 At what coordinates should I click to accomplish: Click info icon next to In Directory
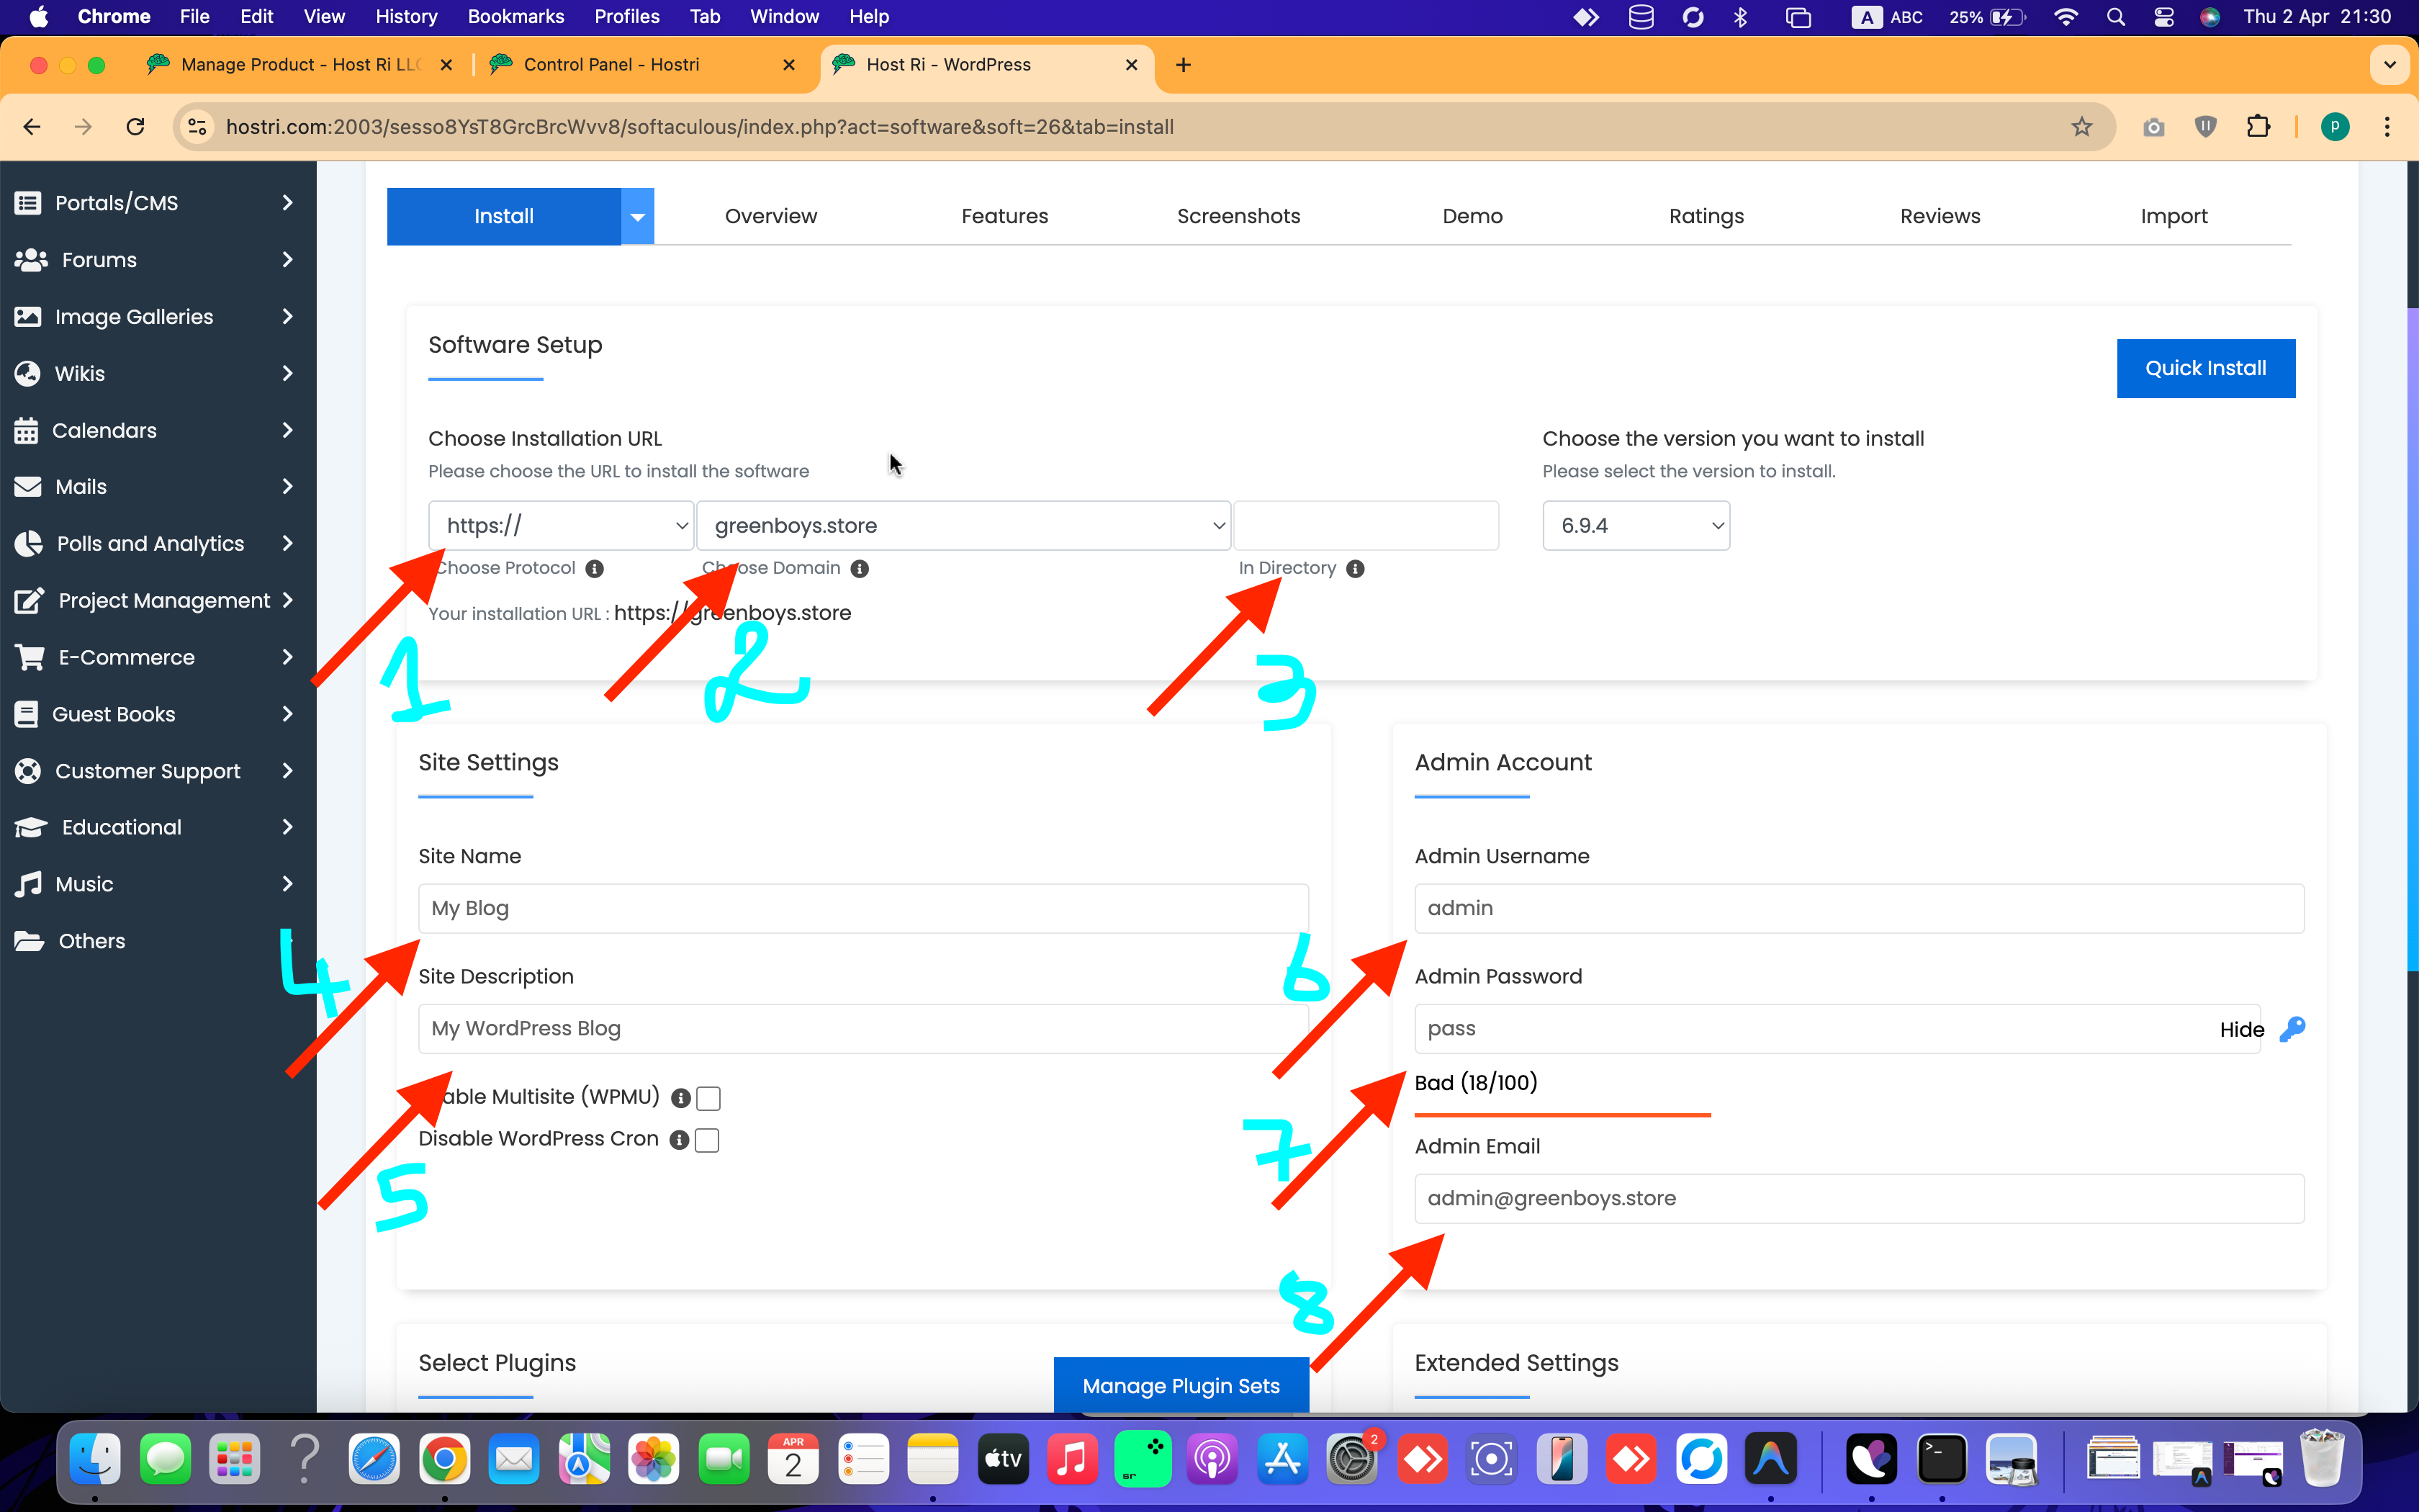pos(1356,569)
